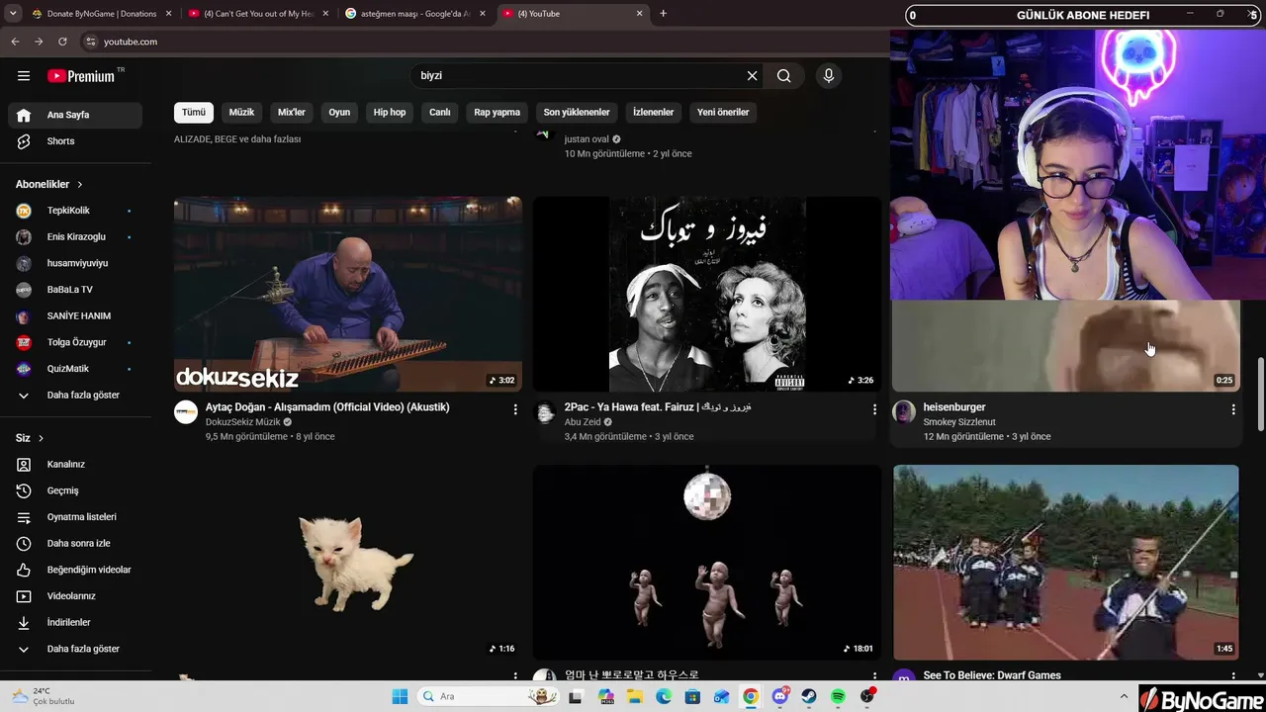
Task: Select the Canlı filter chip
Action: (440, 113)
